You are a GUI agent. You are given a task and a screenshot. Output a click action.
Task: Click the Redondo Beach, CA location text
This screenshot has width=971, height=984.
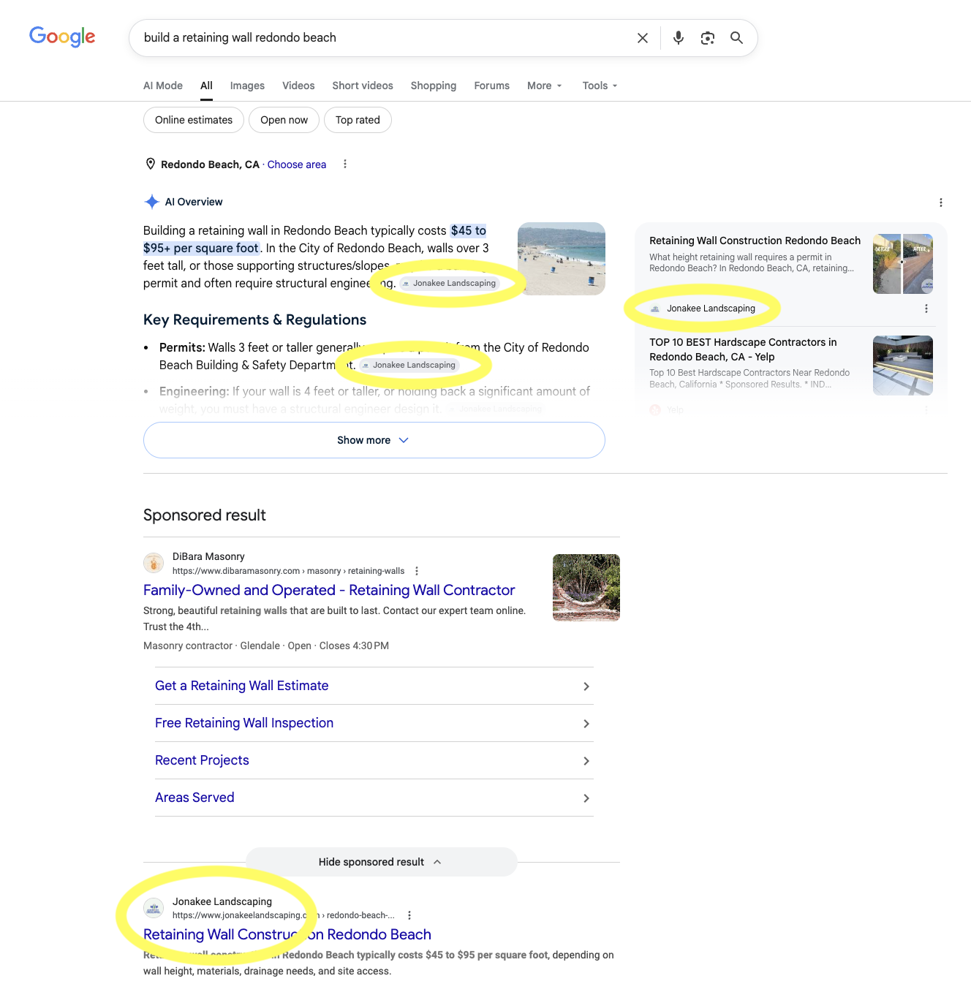pyautogui.click(x=210, y=164)
